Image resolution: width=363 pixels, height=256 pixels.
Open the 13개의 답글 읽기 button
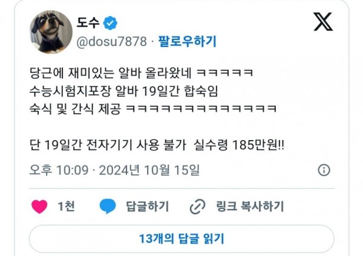[181, 238]
